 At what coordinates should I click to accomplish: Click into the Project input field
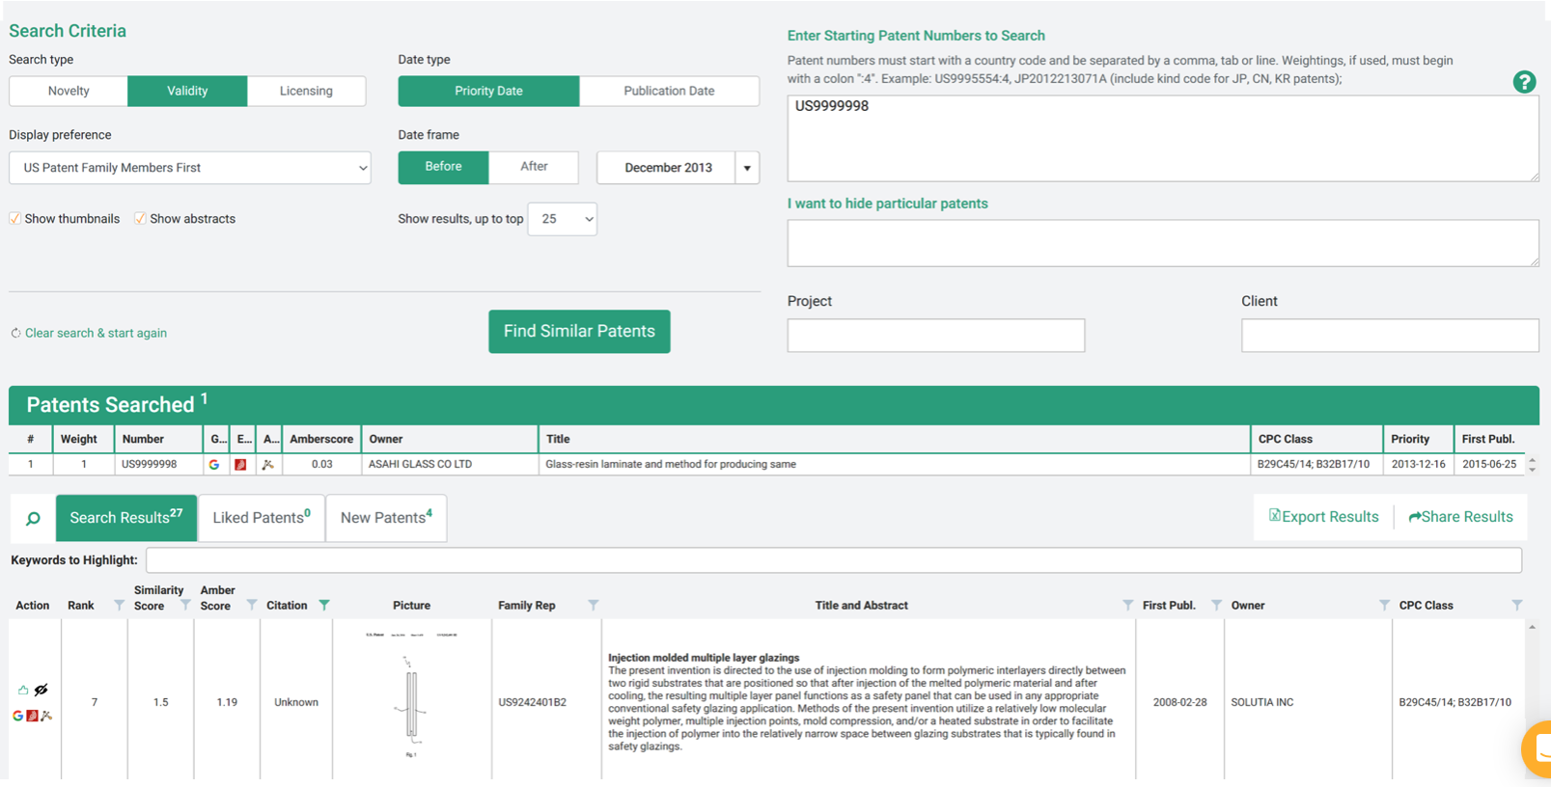pyautogui.click(x=936, y=336)
